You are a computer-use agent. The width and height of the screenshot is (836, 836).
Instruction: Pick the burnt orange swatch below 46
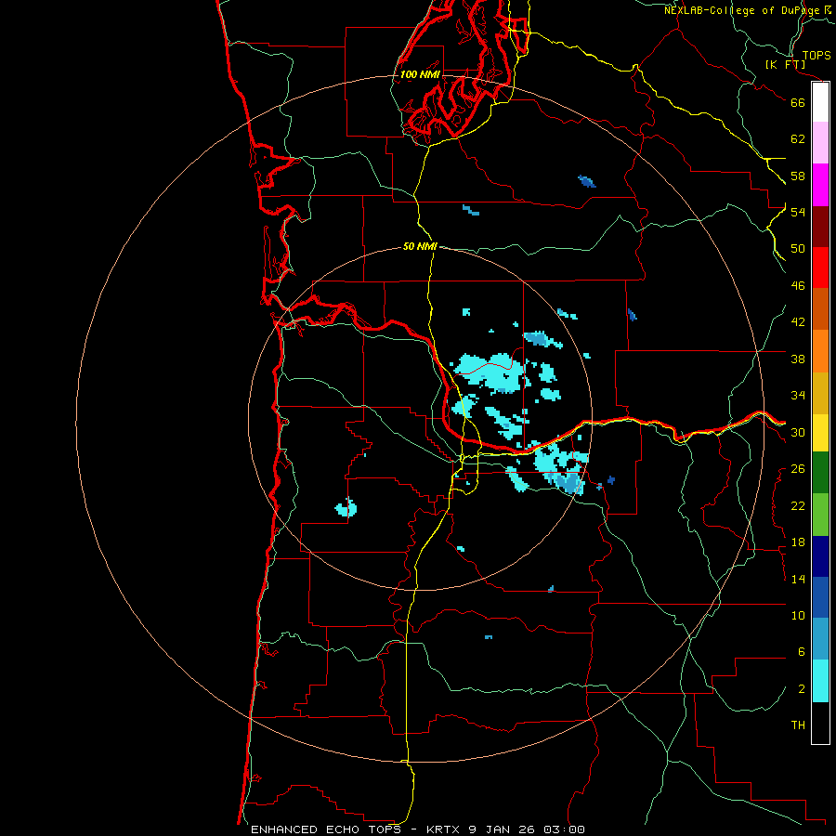click(820, 308)
